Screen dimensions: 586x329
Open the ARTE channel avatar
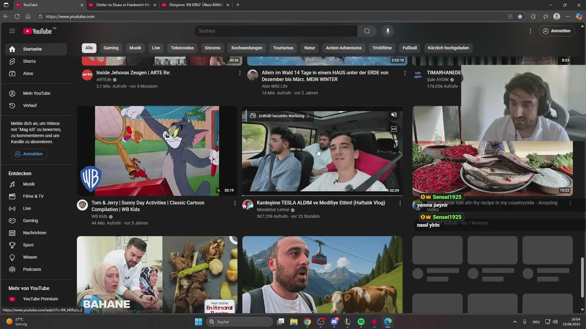click(x=87, y=75)
